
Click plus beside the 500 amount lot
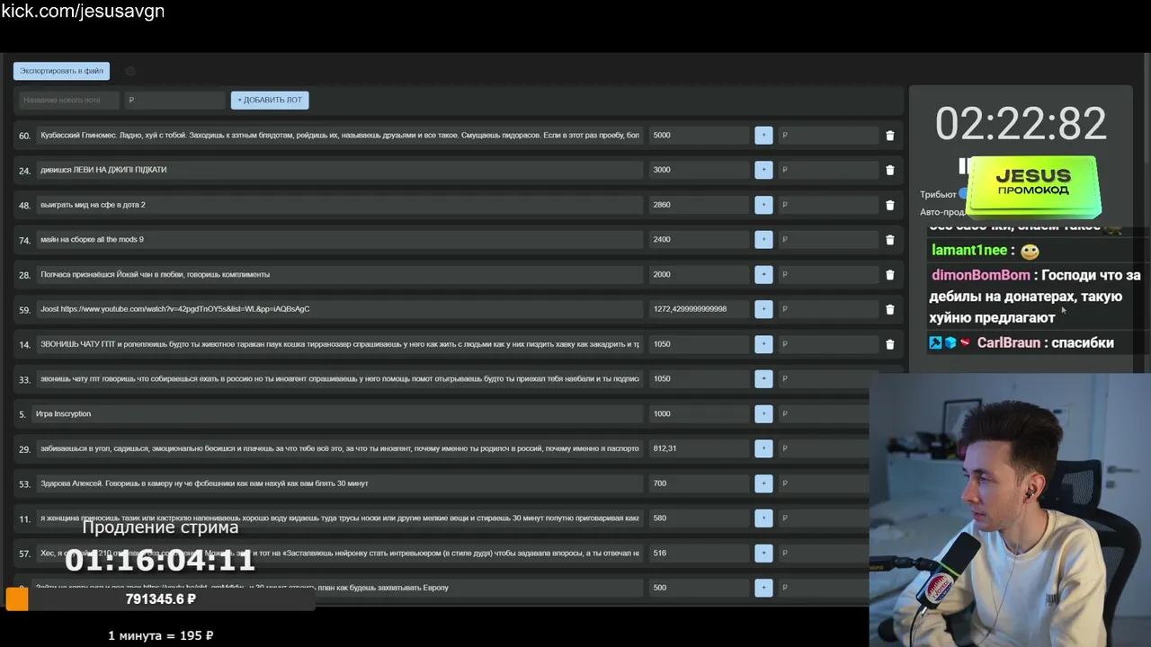pyautogui.click(x=763, y=588)
